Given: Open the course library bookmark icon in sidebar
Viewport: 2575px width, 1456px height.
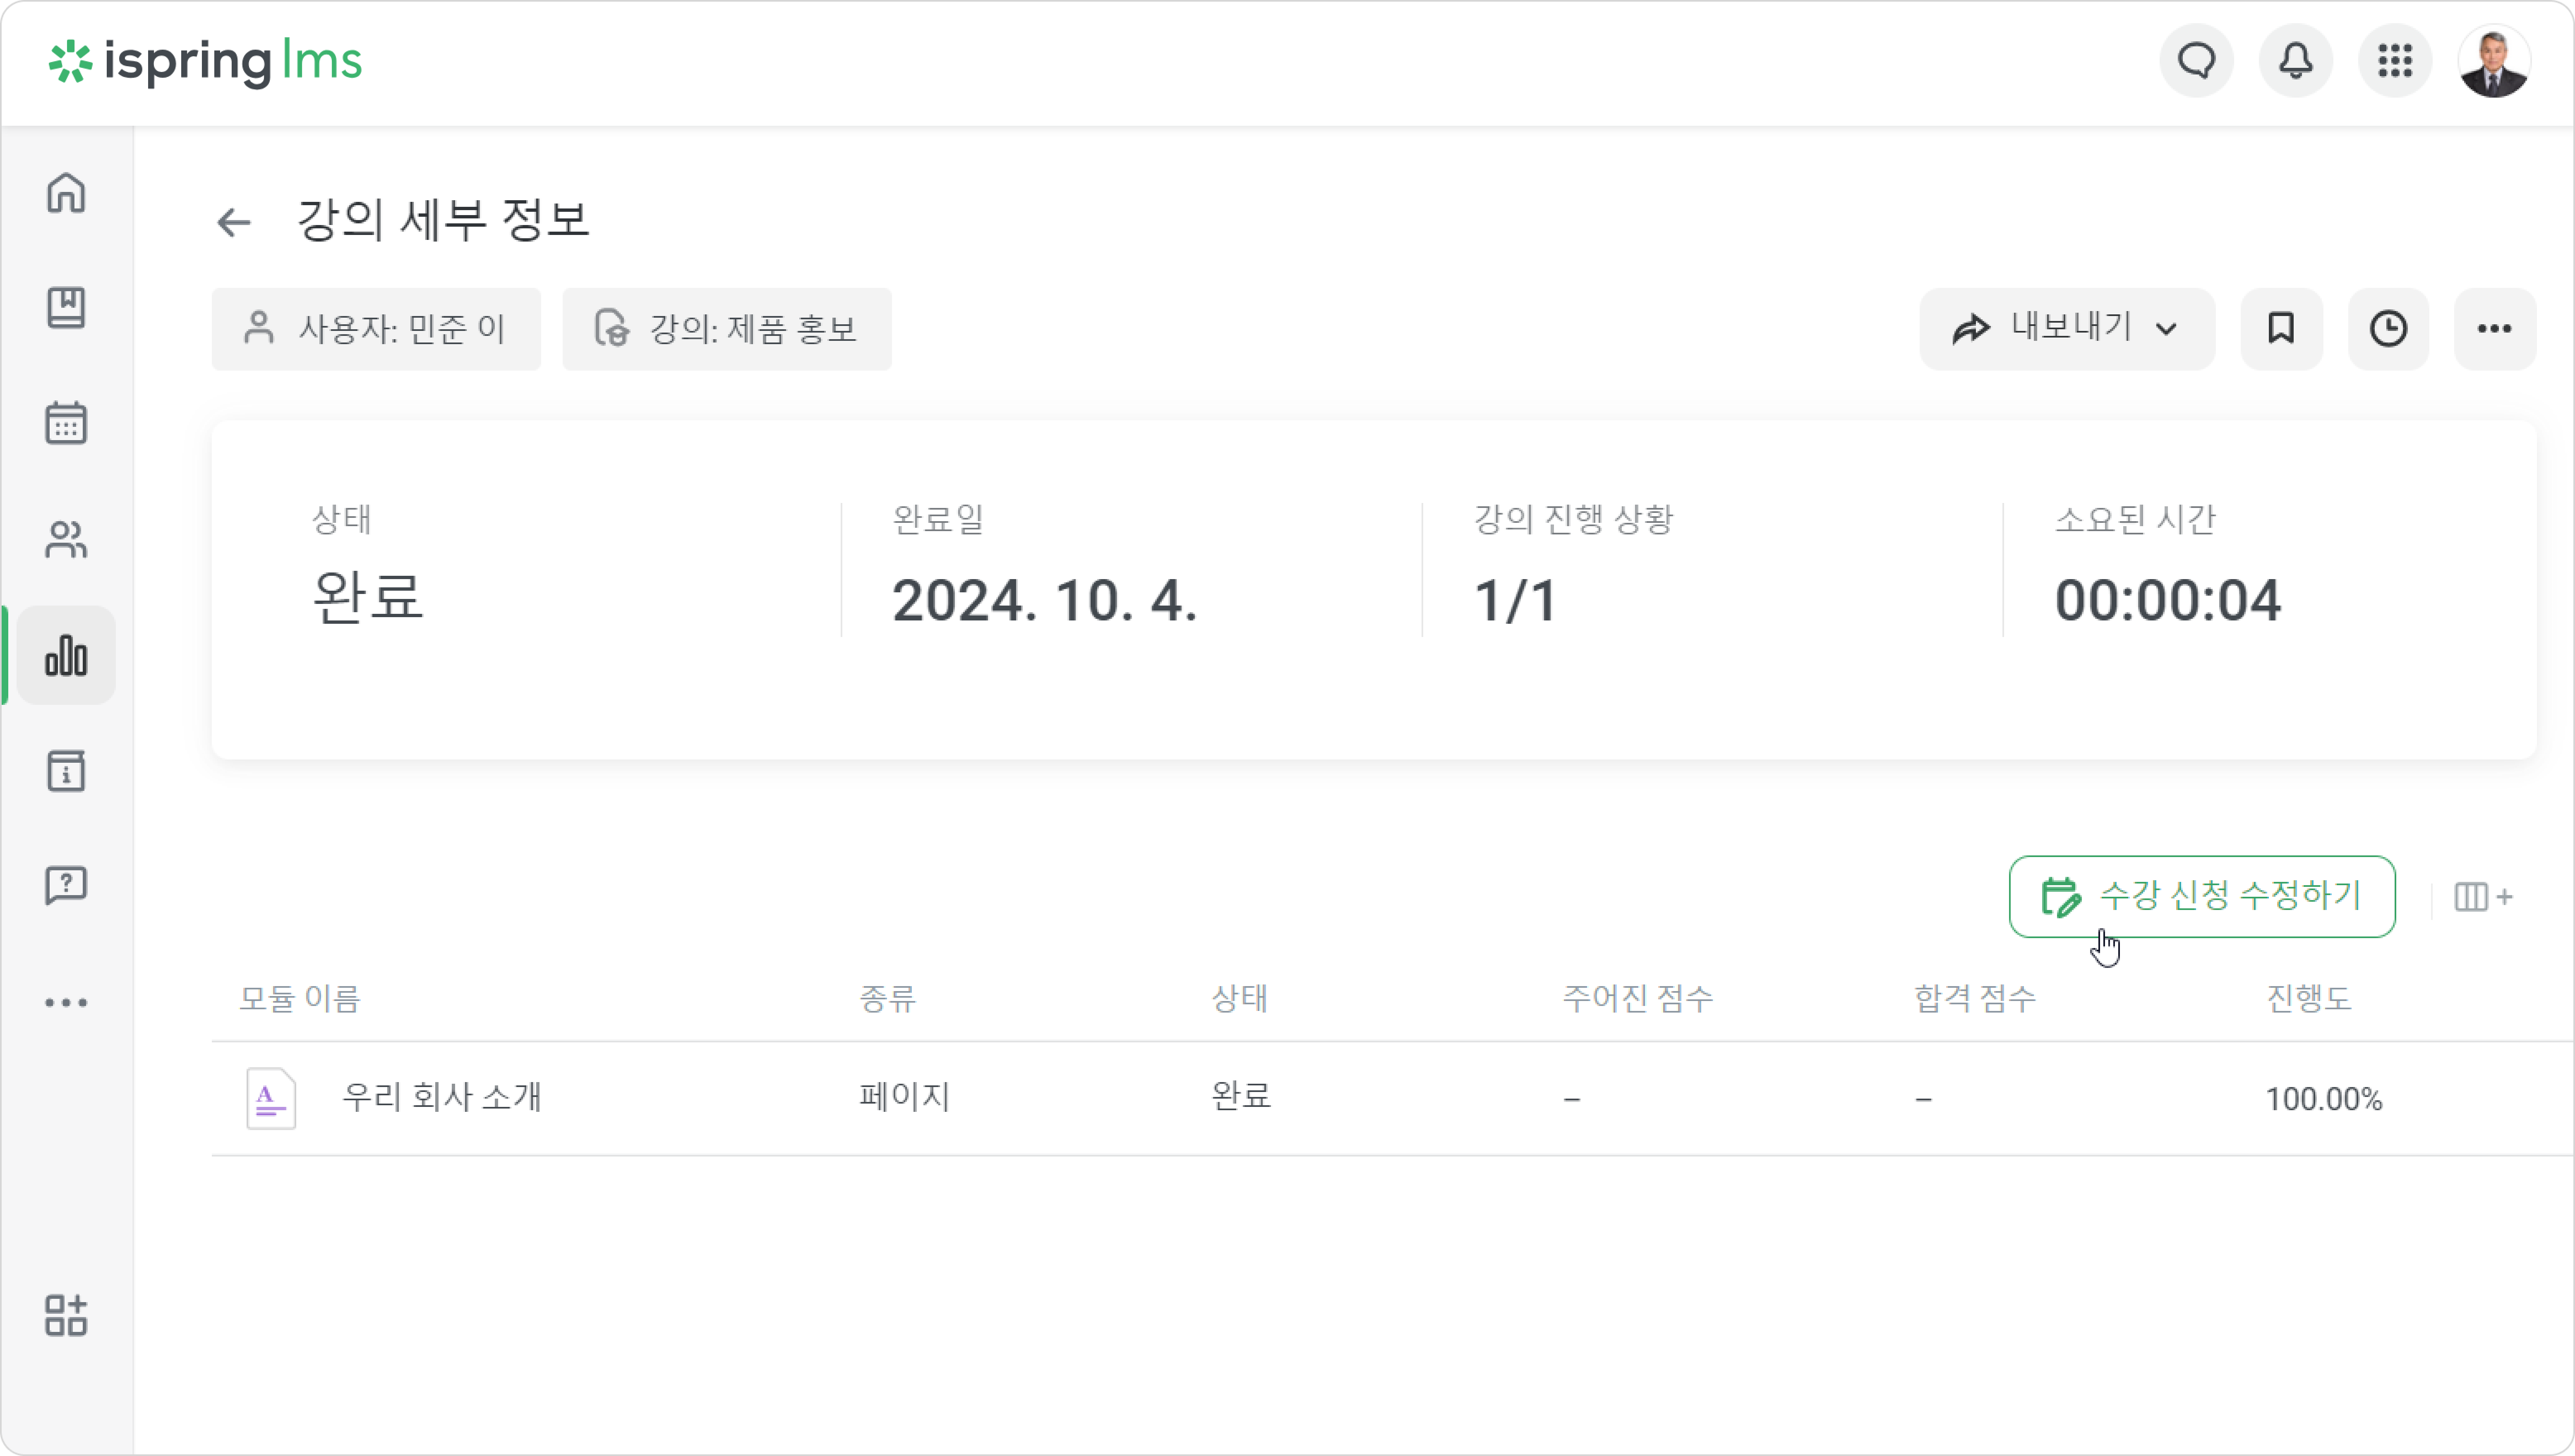Looking at the screenshot, I should tap(66, 308).
